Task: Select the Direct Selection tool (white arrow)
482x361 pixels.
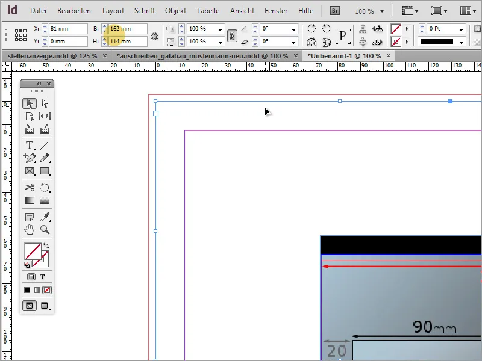Action: pyautogui.click(x=45, y=103)
